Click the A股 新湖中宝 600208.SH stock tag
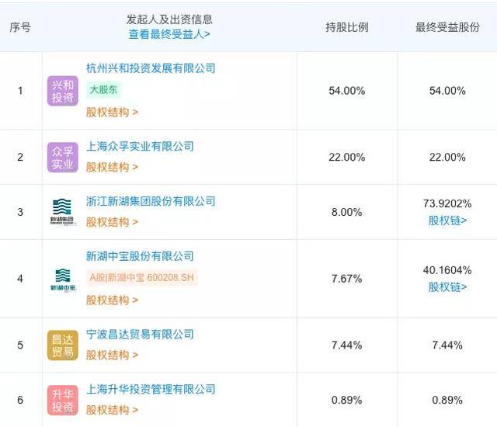Image resolution: width=497 pixels, height=427 pixels. coord(142,278)
